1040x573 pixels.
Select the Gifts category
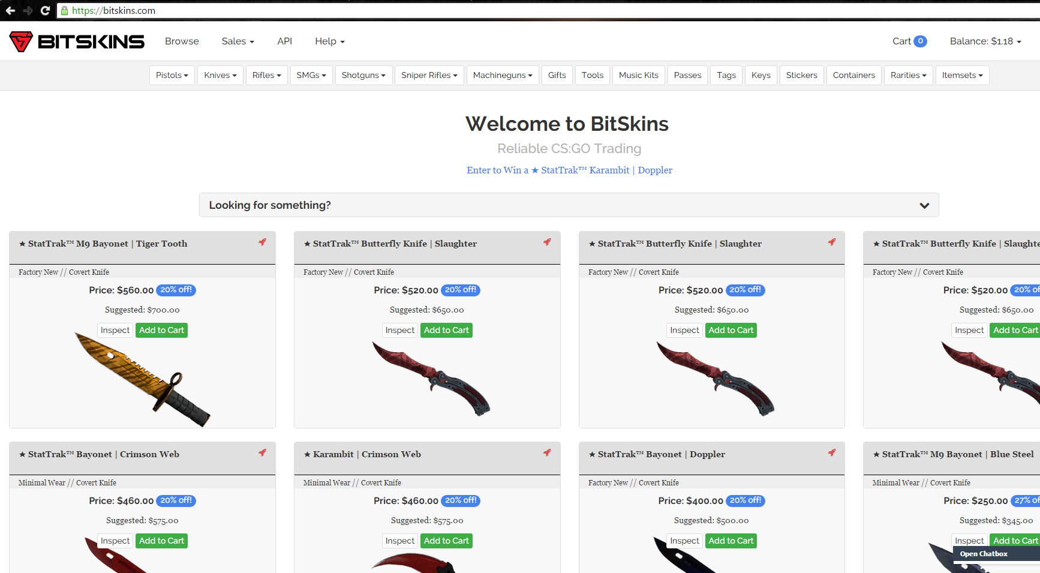click(557, 75)
